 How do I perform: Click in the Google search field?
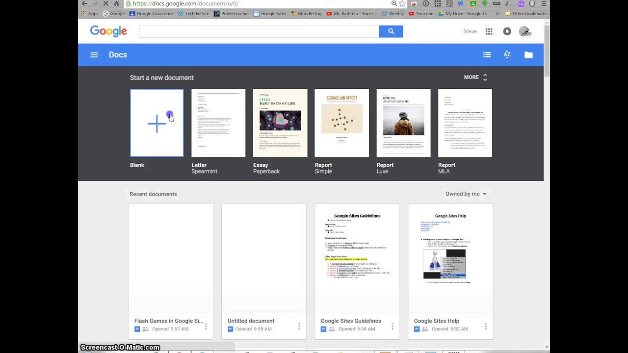coord(259,31)
